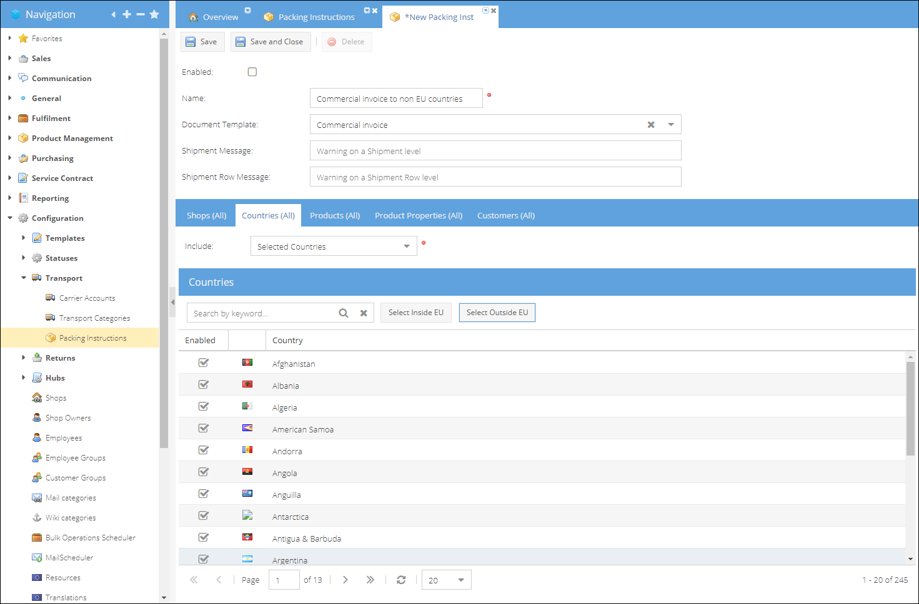Click the expand-all plus icon in Navigation header
The width and height of the screenshot is (919, 604).
point(127,14)
